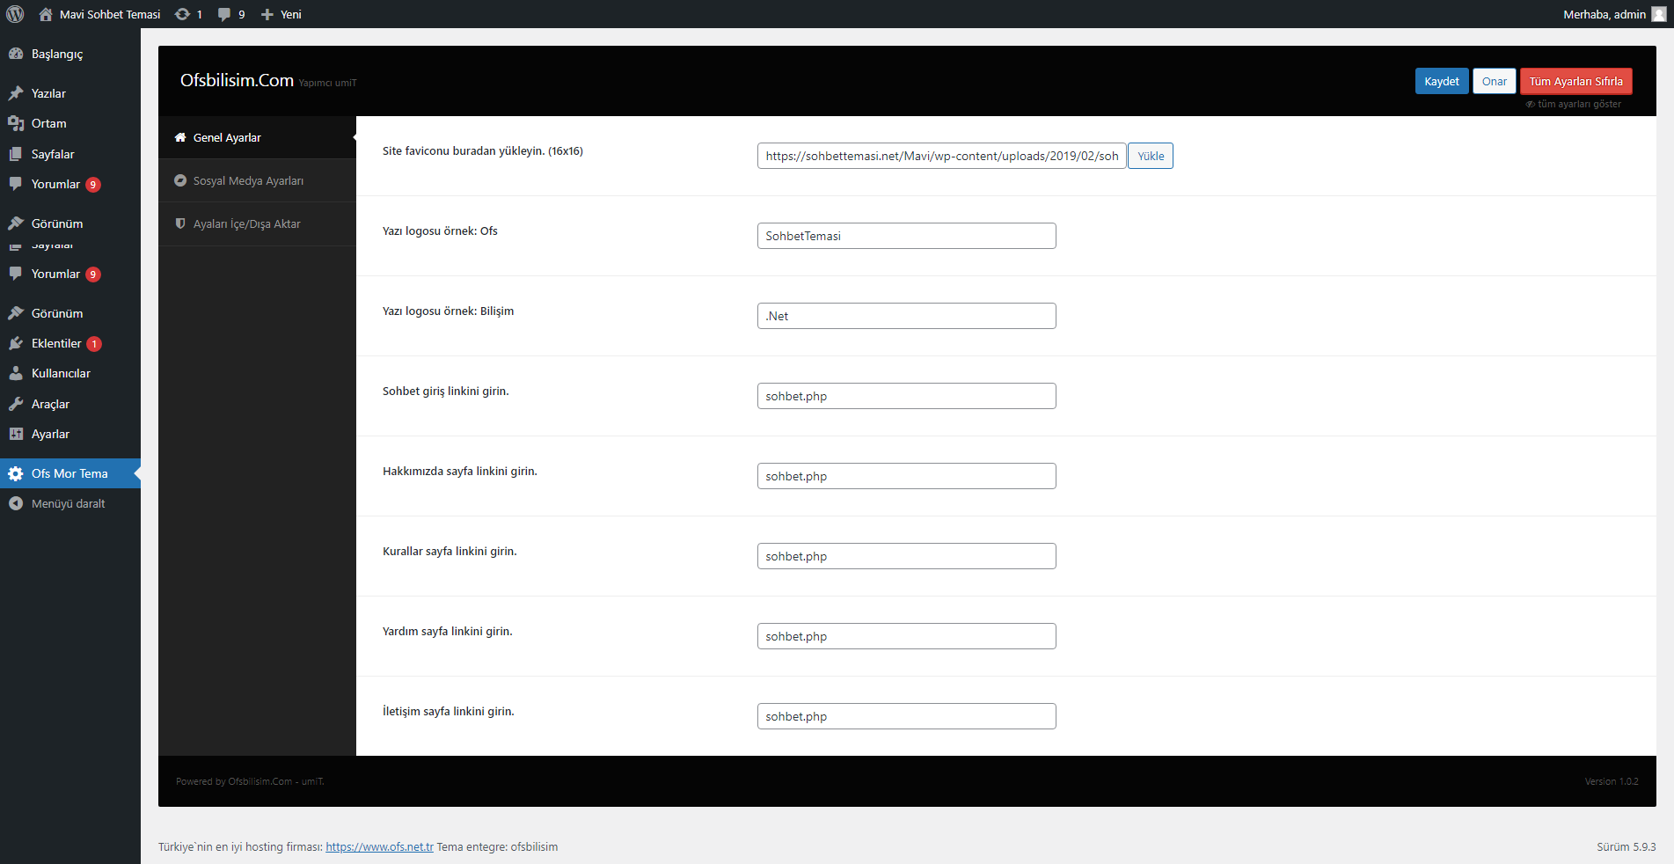The width and height of the screenshot is (1674, 864).
Task: Click the Ayaları İçe/Dışa Aktar shield icon
Action: [180, 223]
